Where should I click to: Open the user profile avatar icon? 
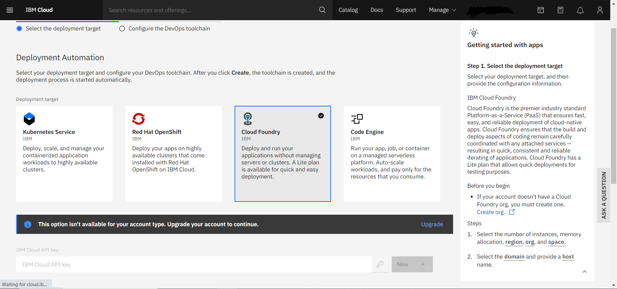(x=600, y=10)
